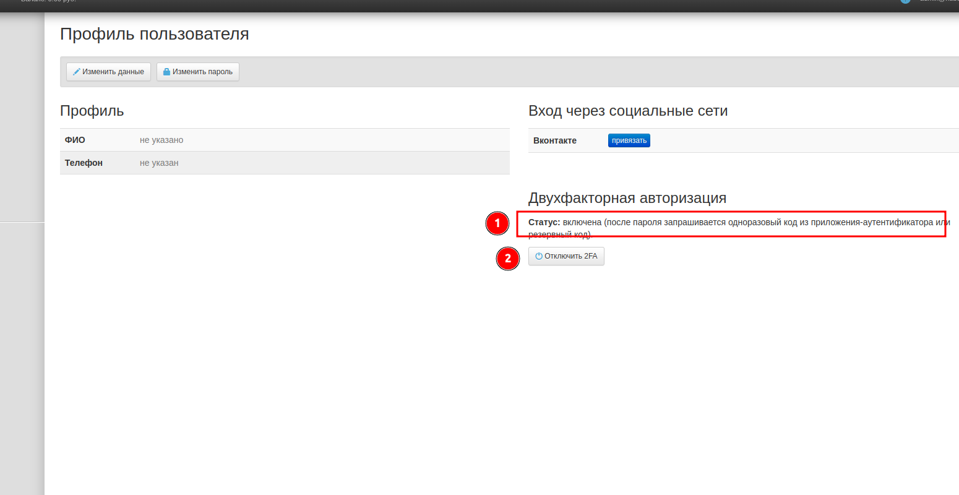Image resolution: width=959 pixels, height=495 pixels.
Task: Link the Вконтакте account with привязать
Action: tap(629, 140)
